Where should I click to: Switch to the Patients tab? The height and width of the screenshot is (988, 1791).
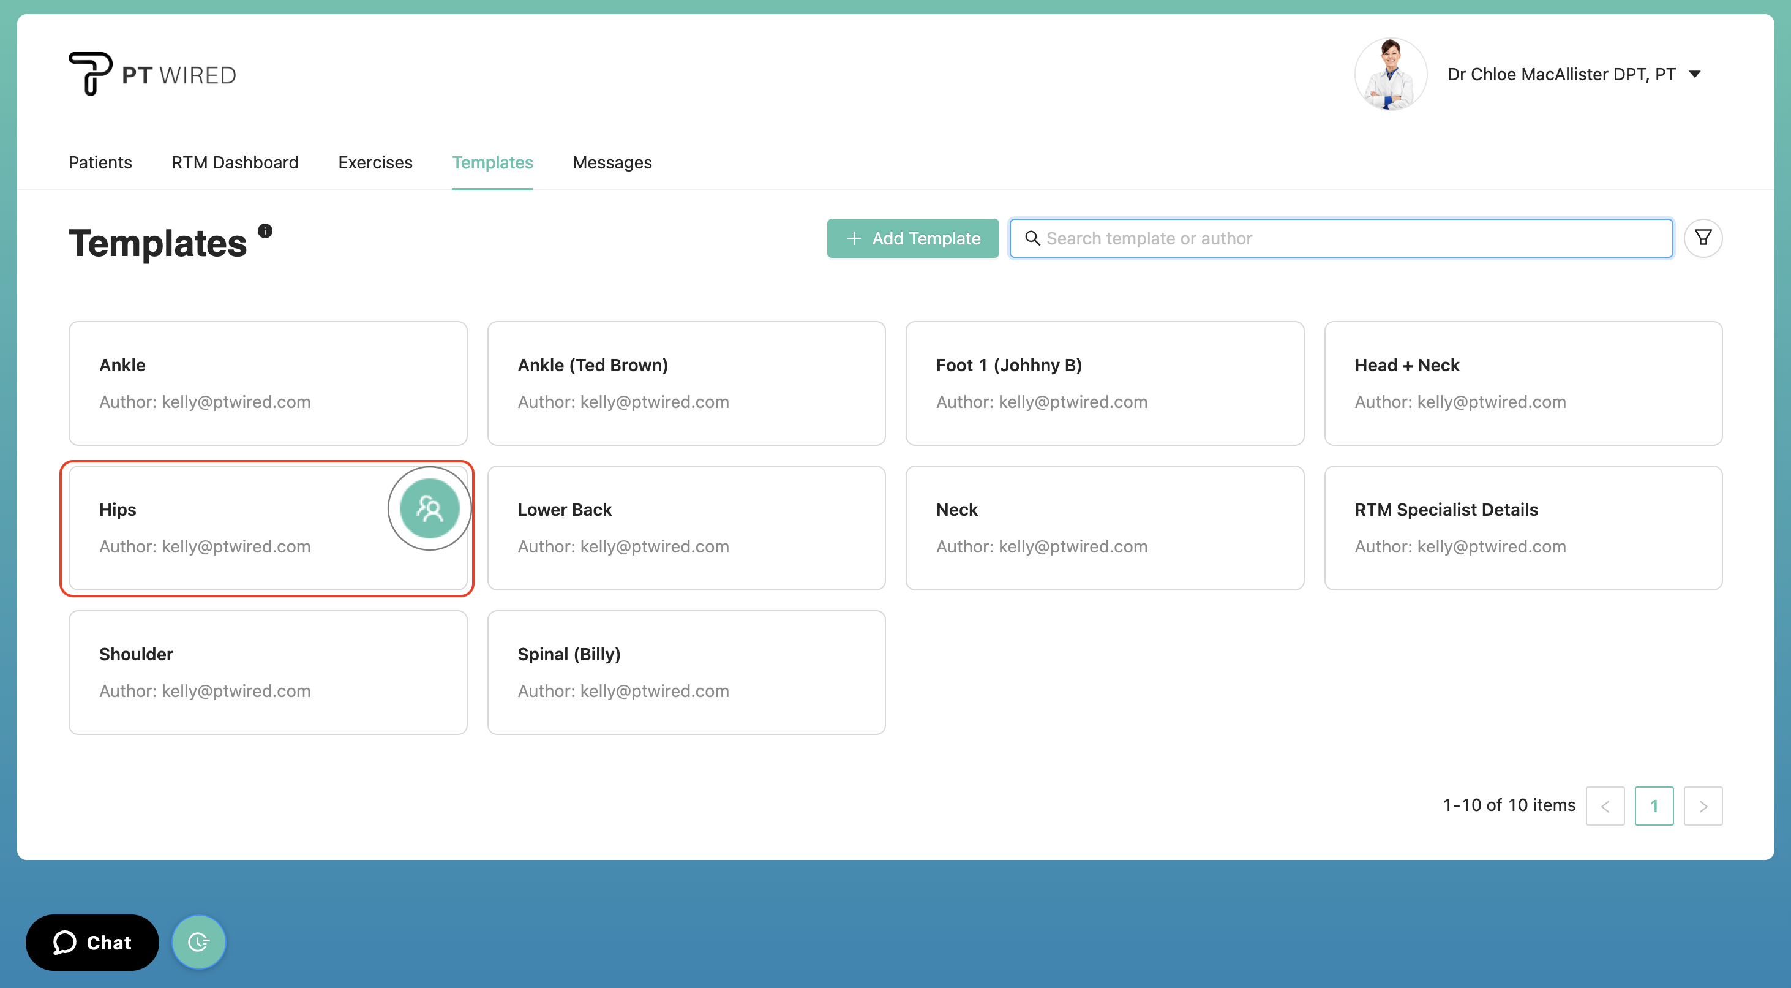[100, 162]
